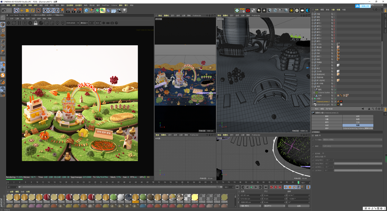Image resolution: width=387 pixels, height=211 pixels.
Task: Select the Scale tool in top toolbar
Action: point(27,10)
